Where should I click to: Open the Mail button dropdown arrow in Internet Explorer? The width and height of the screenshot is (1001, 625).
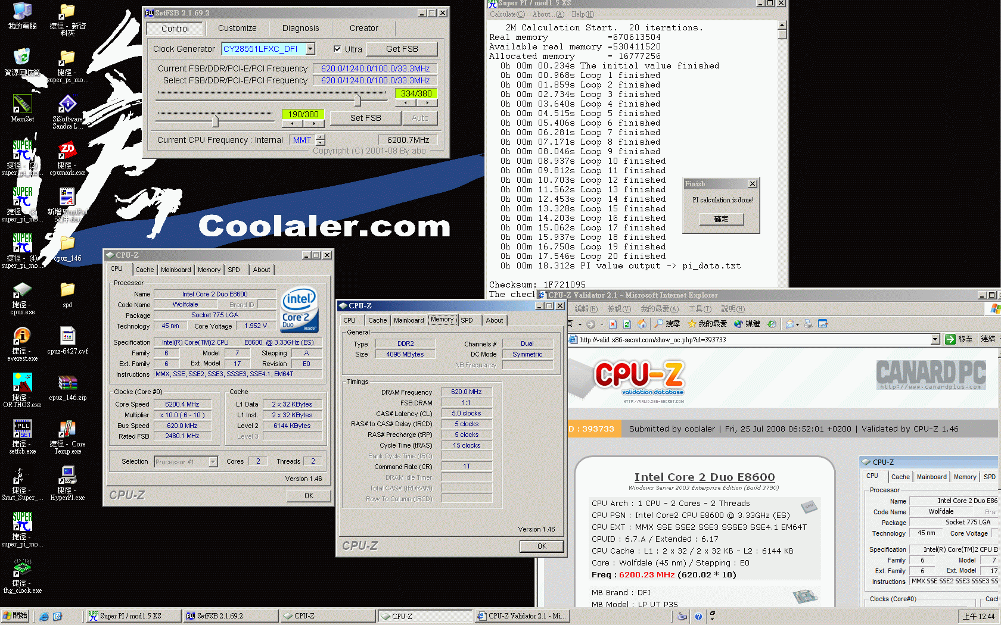click(x=798, y=324)
